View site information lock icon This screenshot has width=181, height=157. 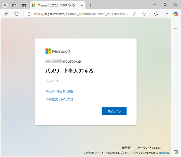tap(29, 14)
